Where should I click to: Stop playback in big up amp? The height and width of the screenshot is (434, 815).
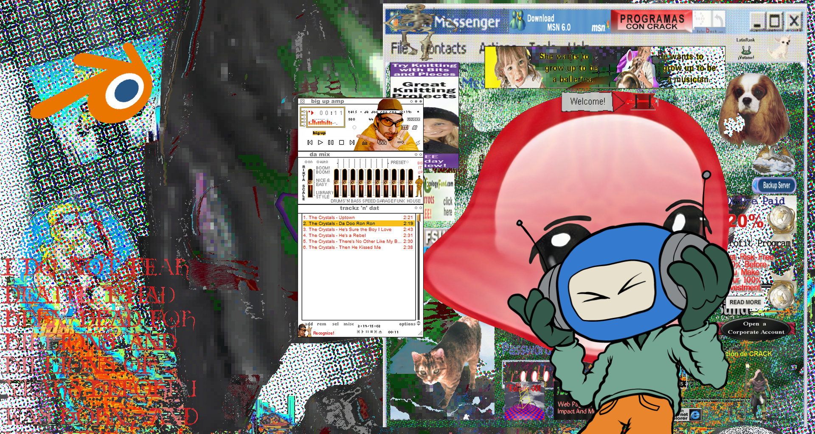coord(341,142)
